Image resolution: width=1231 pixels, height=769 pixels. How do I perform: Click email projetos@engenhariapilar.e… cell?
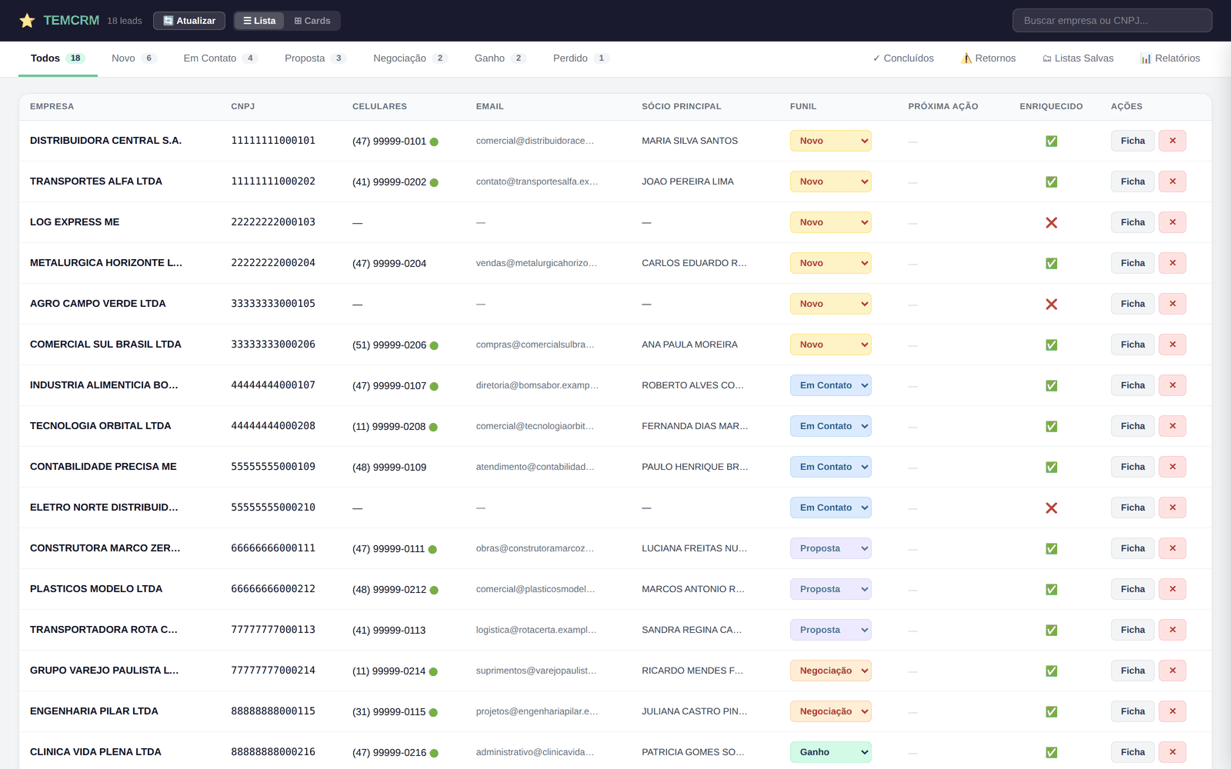point(537,711)
